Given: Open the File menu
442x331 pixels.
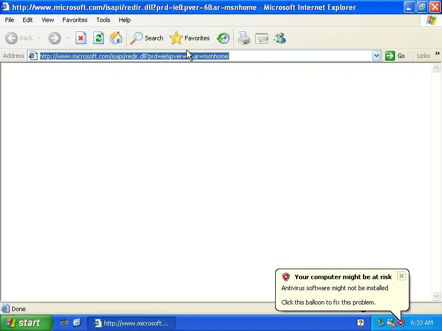Looking at the screenshot, I should tap(9, 20).
